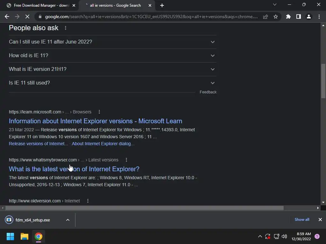Screen dimensions: 326x244
Task: Open the volume speaker icon
Action: click(284, 236)
